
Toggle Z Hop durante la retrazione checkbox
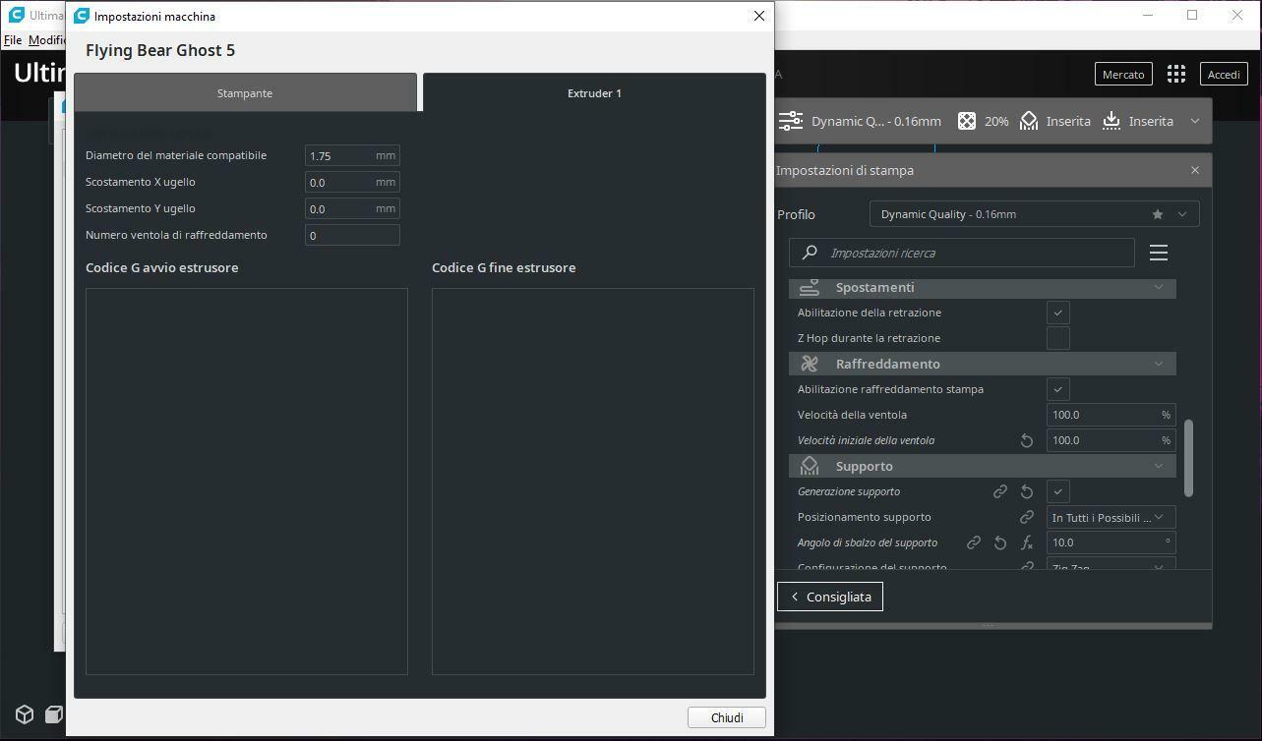point(1058,338)
